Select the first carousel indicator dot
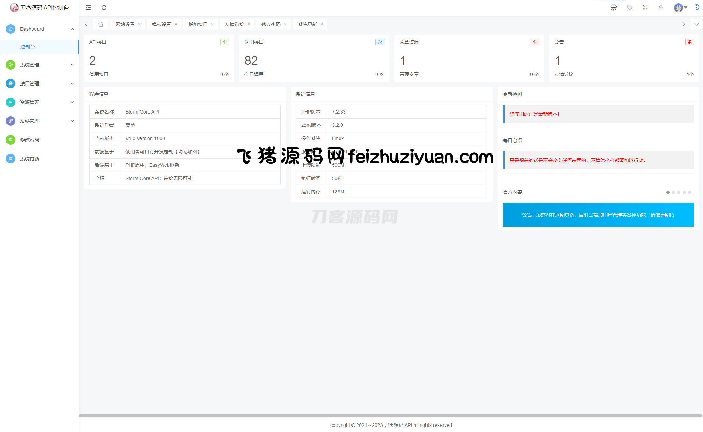The width and height of the screenshot is (703, 432). [668, 192]
